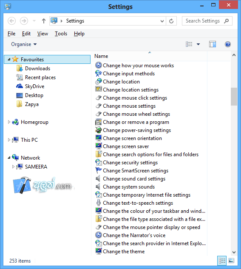Select Change the search provider in Internet Explorer
This screenshot has width=241, height=269.
(150, 243)
